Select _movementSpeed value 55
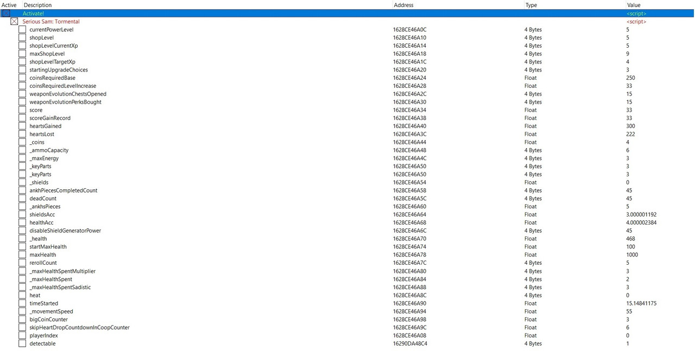The image size is (695, 351). tap(629, 311)
